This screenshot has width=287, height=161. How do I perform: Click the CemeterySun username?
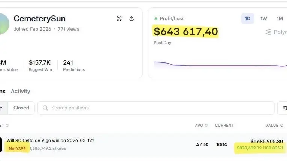click(x=40, y=19)
